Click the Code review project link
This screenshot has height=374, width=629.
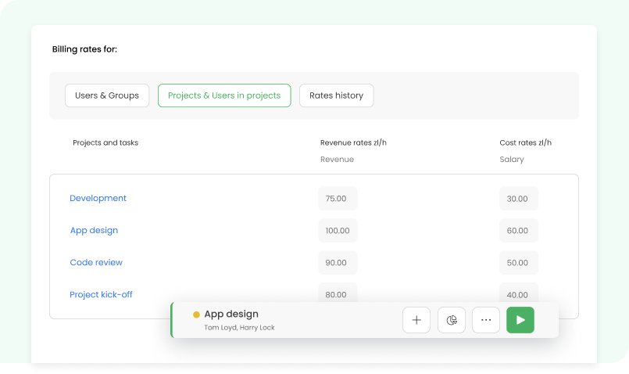click(96, 262)
